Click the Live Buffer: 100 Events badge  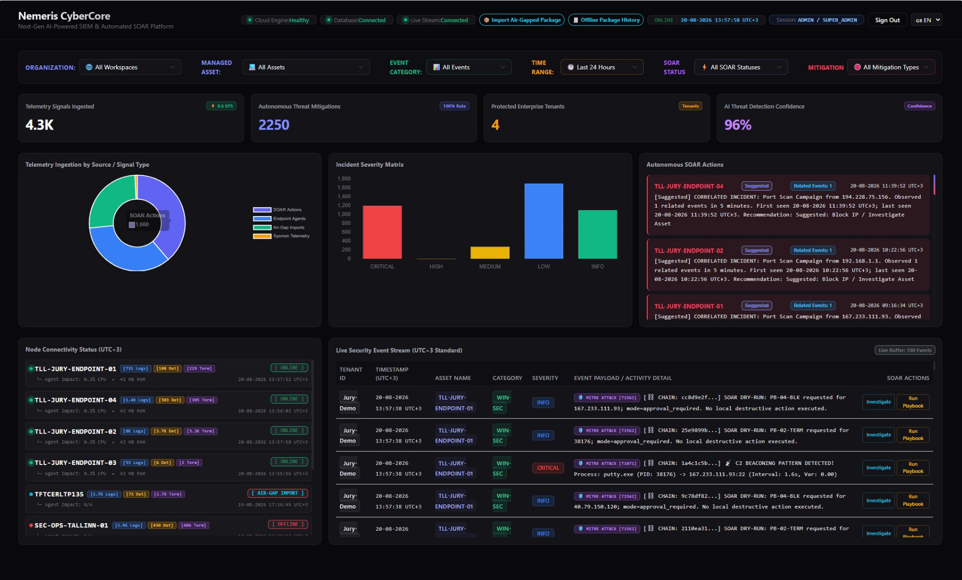pyautogui.click(x=905, y=350)
